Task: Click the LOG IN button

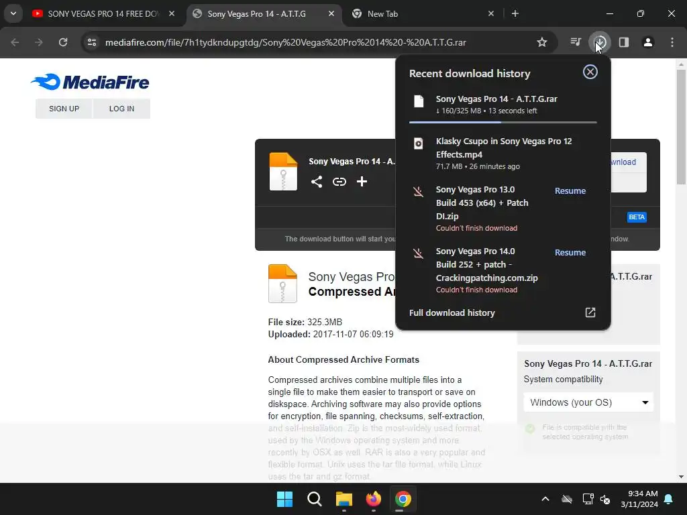Action: [121, 109]
